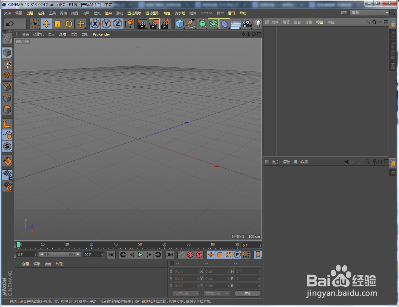Switch to model mode cube icon
The height and width of the screenshot is (307, 399).
[x=7, y=53]
